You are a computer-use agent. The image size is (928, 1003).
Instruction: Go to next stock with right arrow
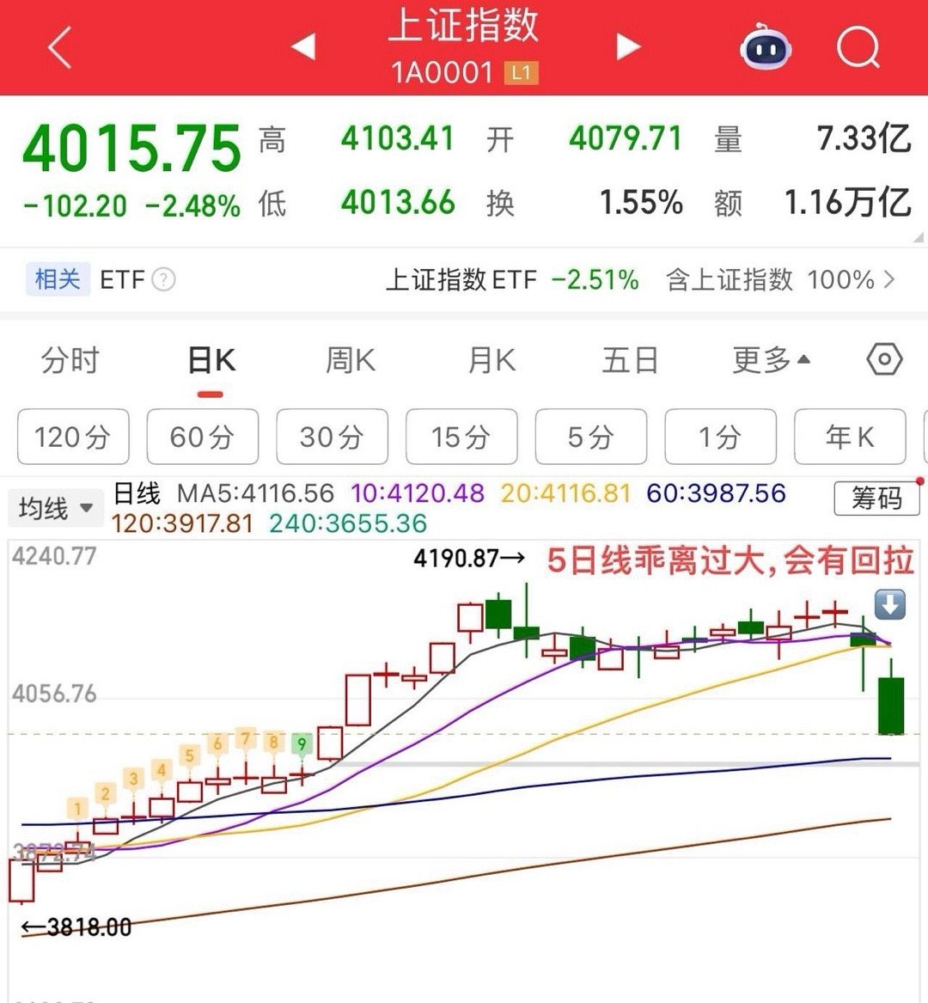(628, 49)
